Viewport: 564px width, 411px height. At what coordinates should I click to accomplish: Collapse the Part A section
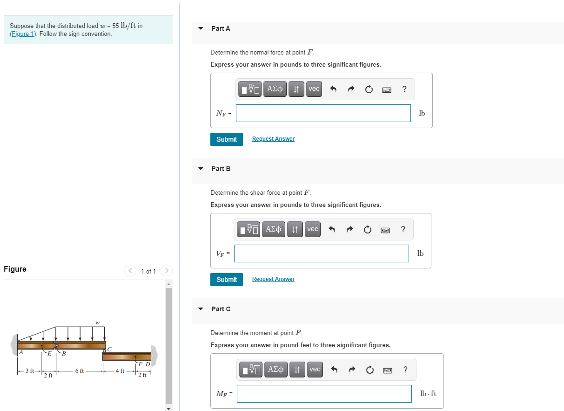200,28
